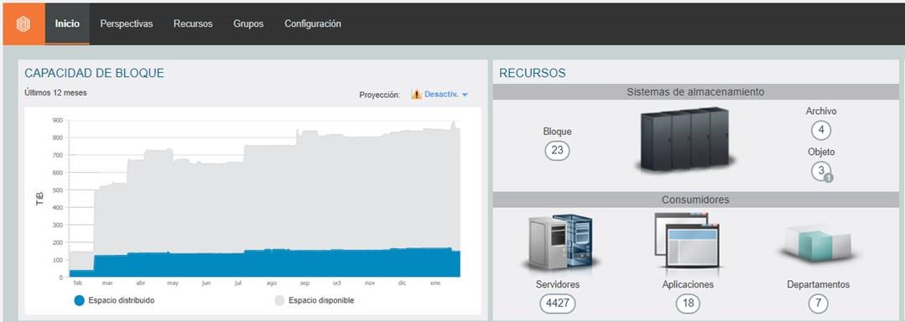The width and height of the screenshot is (905, 322).
Task: Open the Servidores count 4427
Action: click(x=558, y=303)
